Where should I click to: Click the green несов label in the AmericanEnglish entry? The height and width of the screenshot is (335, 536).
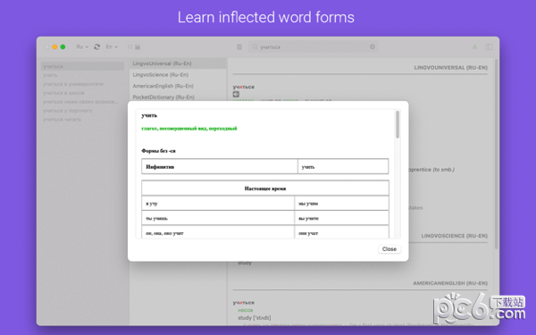tap(245, 310)
